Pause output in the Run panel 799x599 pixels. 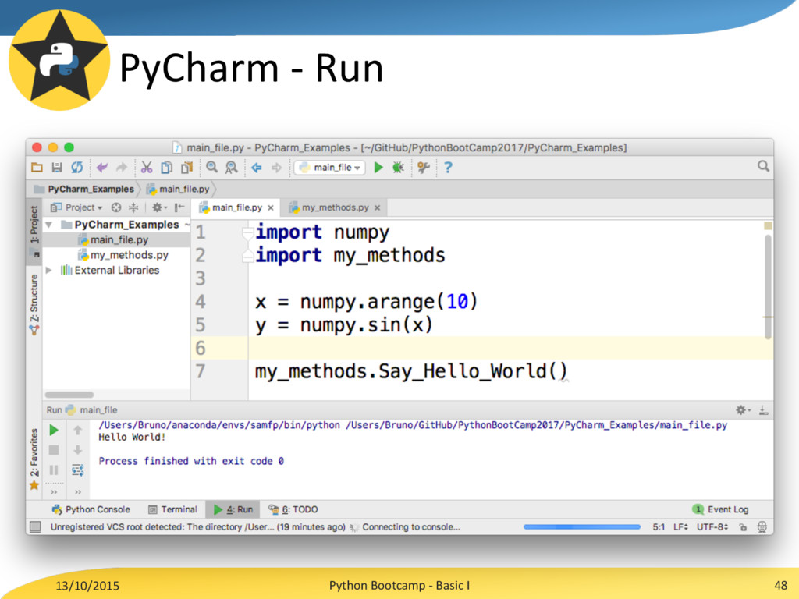tap(54, 470)
